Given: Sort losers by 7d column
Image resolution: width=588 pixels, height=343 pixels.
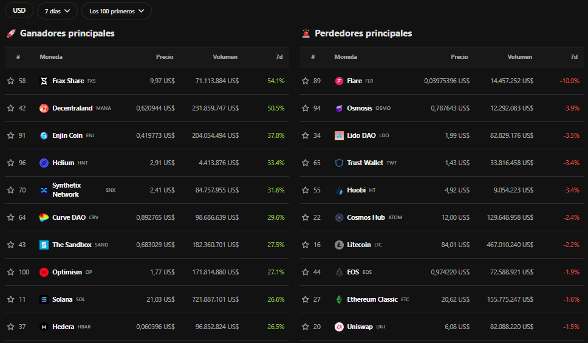Looking at the screenshot, I should coord(574,57).
